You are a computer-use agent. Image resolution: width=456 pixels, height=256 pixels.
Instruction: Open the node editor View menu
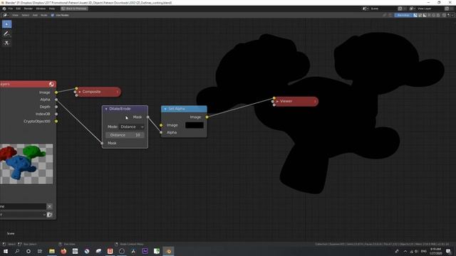pyautogui.click(x=15, y=15)
